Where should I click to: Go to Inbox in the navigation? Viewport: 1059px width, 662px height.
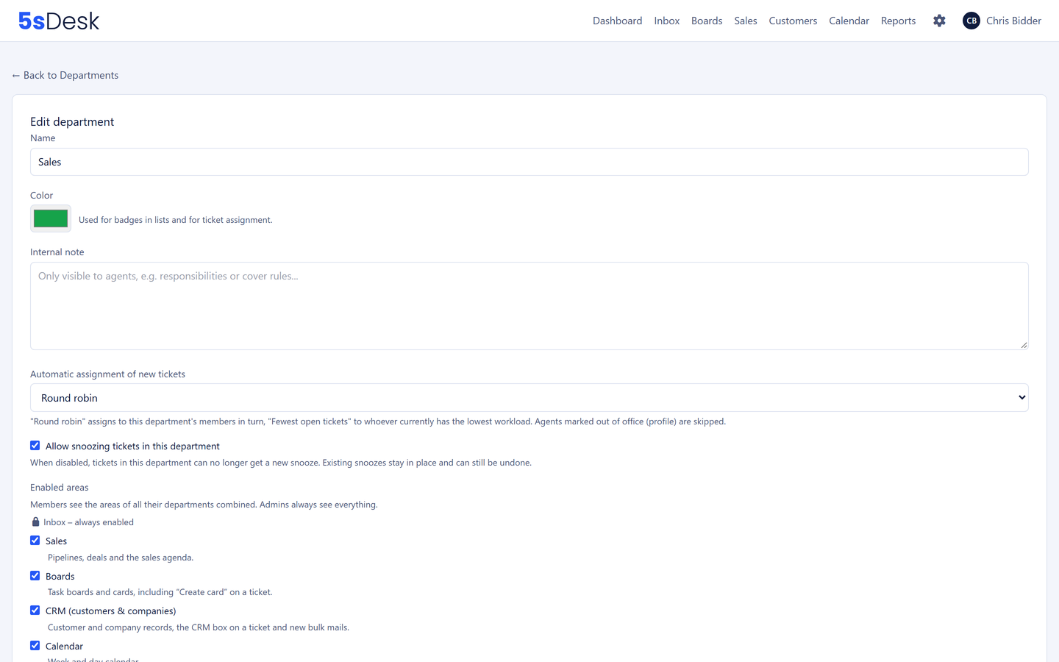(667, 21)
